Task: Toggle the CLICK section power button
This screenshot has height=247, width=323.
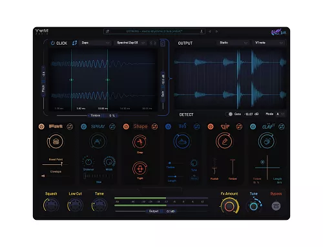Action: tap(52, 43)
